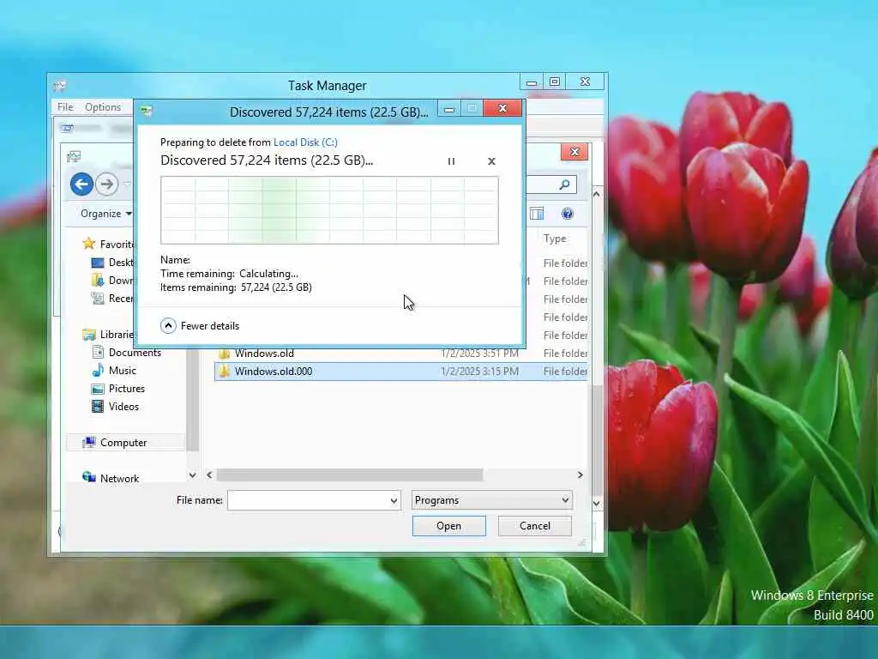Open the Pictures library
This screenshot has width=878, height=659.
118,389
